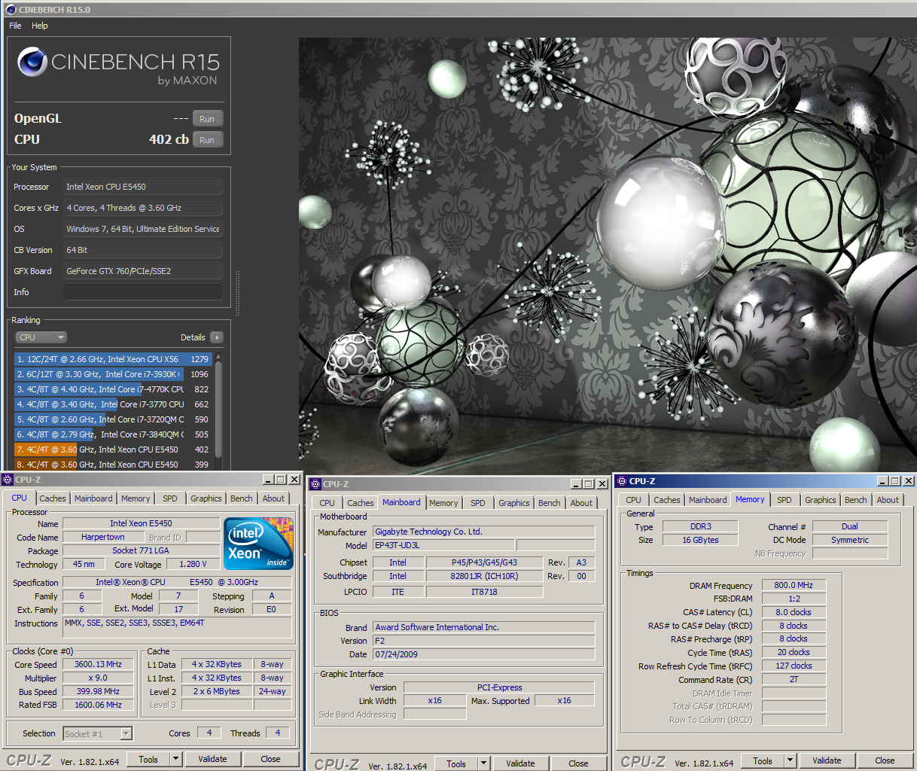The height and width of the screenshot is (771, 917).
Task: Click the CPU-Z Mainboard window title icon
Action: (x=317, y=484)
